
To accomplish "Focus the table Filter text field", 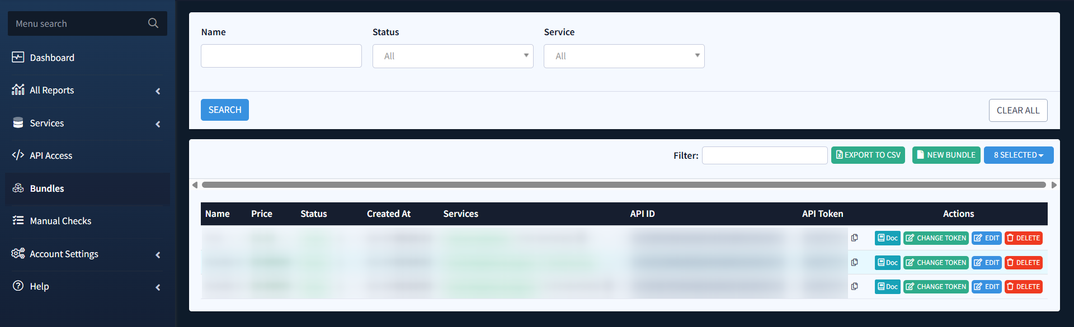I will point(764,155).
